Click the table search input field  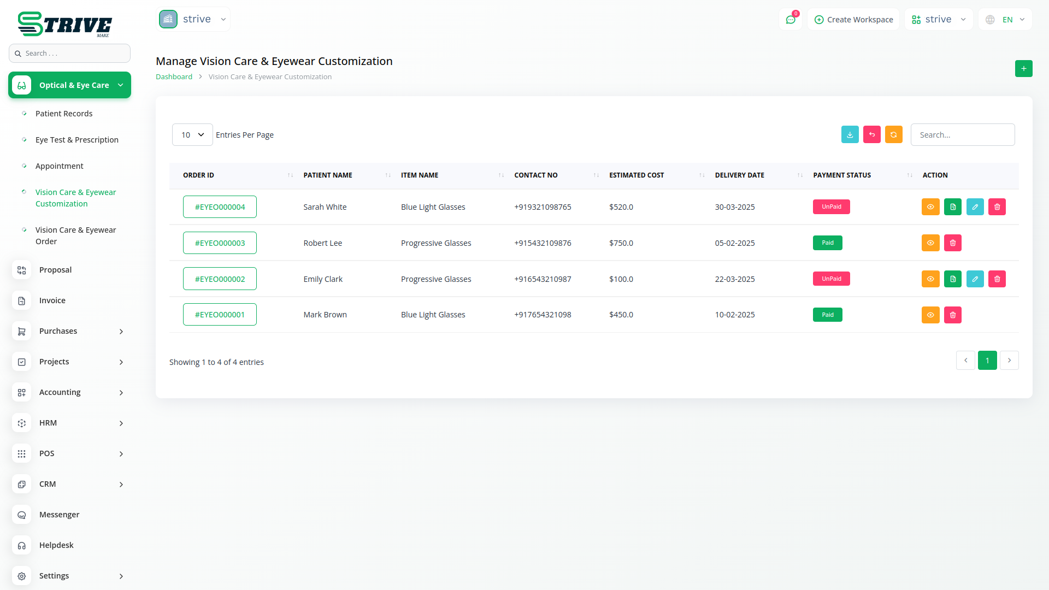[962, 135]
